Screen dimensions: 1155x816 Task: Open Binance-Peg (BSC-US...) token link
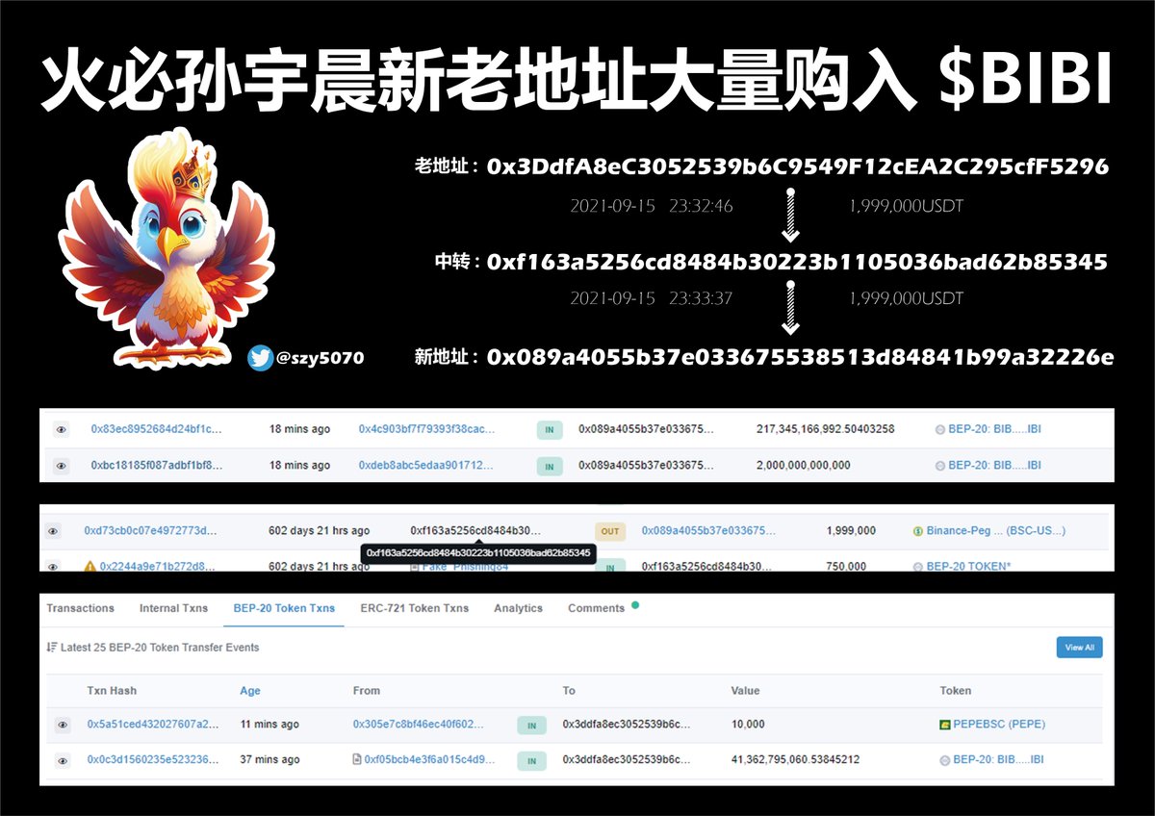[x=996, y=531]
